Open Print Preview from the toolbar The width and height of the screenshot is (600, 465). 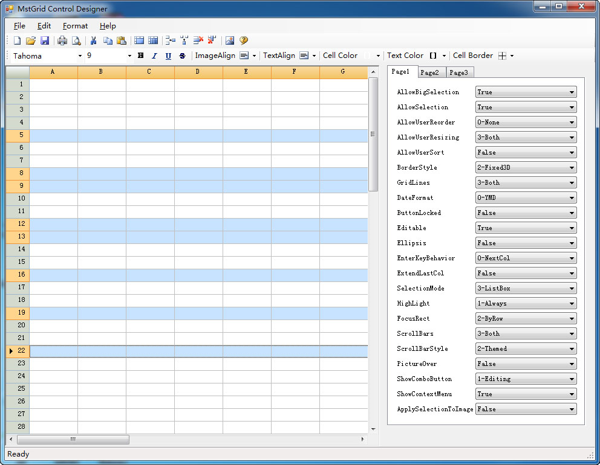coord(76,40)
